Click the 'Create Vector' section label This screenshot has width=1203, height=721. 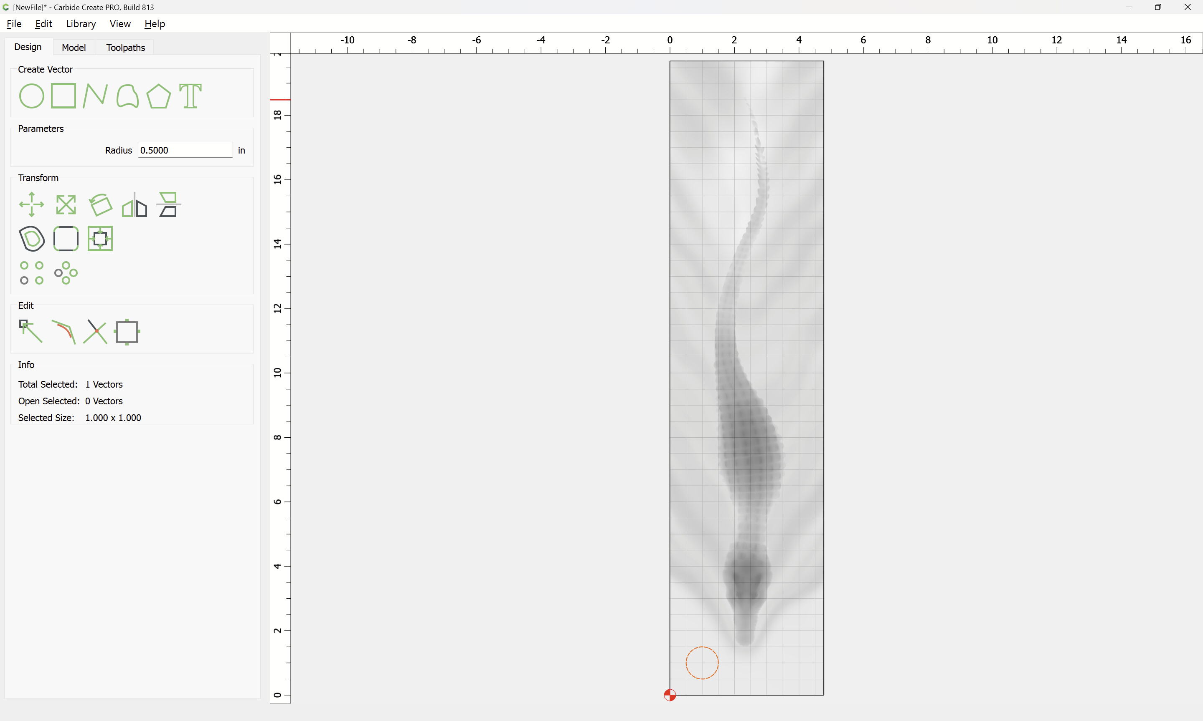coord(45,70)
